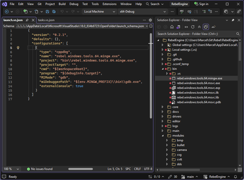Viewport: 244px width, 180px height.
Task: Click the Sign in button
Action: coord(201,4)
